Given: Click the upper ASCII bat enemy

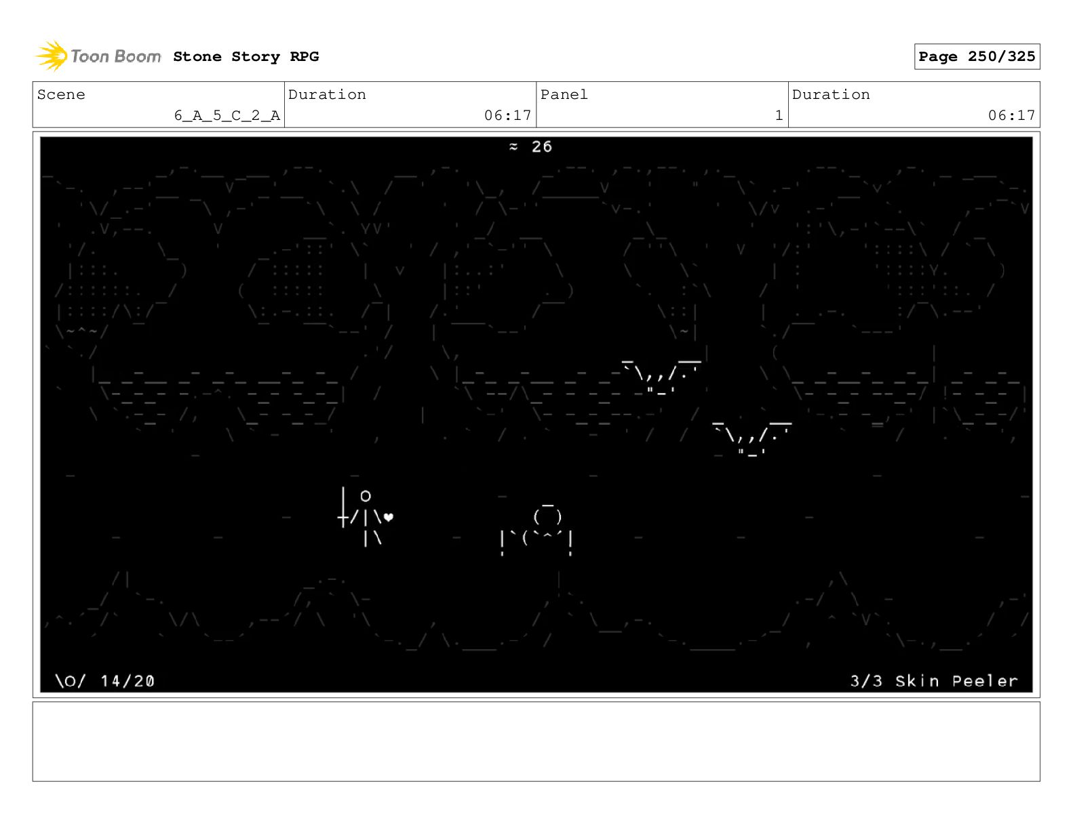Looking at the screenshot, I should point(661,377).
